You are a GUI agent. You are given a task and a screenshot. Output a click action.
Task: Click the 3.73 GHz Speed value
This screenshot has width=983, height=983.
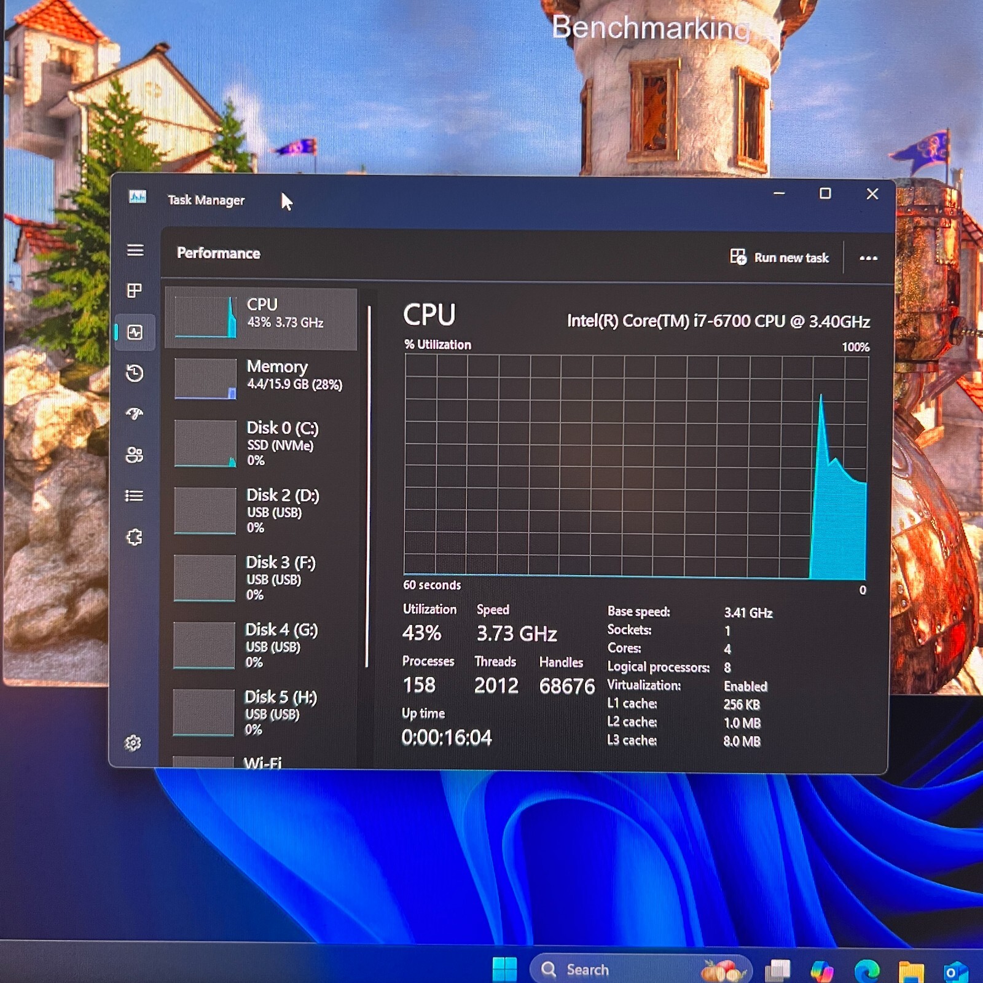[x=517, y=633]
